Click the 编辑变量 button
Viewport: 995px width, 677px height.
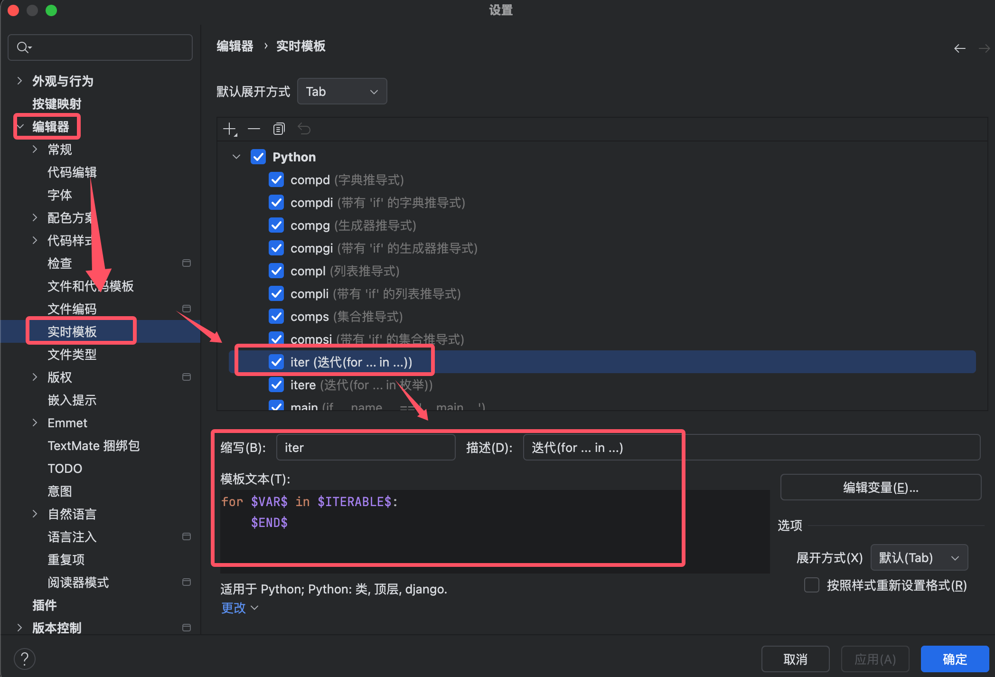coord(880,488)
